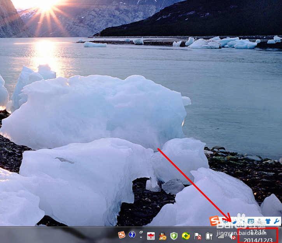Click the restore-window language bar icon
Screen dimensions: 282x243
(141, 232)
